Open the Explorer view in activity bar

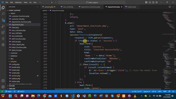tap(3, 8)
